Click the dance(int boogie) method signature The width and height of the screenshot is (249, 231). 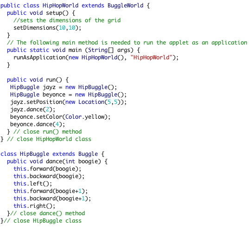(x=57, y=161)
